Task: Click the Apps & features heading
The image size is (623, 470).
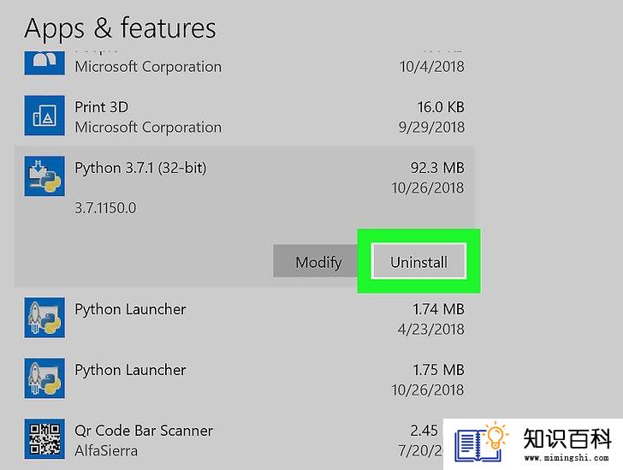Action: point(120,28)
